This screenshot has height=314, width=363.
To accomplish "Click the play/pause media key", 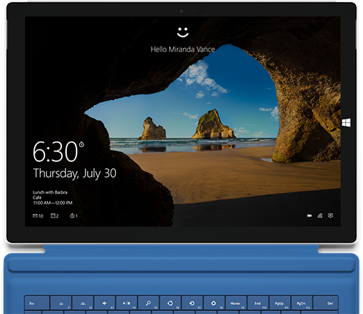I will click(127, 303).
